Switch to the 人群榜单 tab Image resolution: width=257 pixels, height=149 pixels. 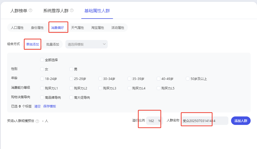19,11
